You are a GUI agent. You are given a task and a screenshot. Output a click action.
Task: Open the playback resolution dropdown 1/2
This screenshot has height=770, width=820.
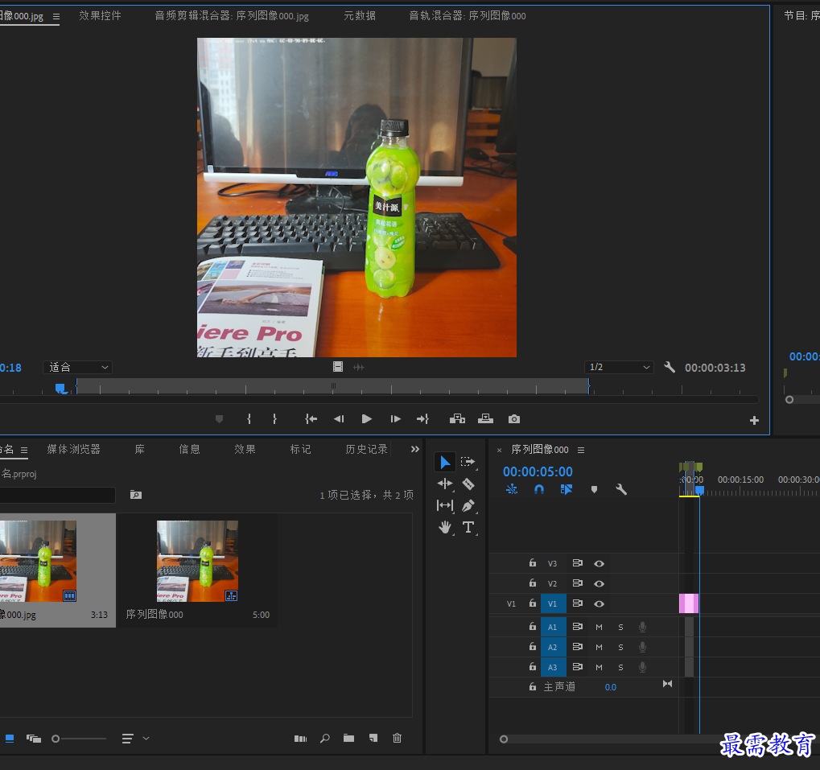click(x=619, y=367)
